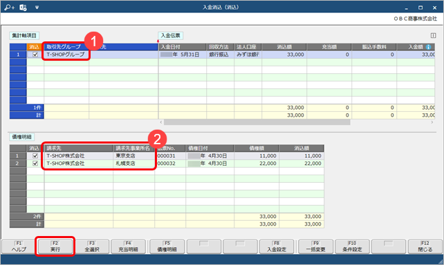Click the panel layout icon near 入金伝票
The height and width of the screenshot is (265, 444).
point(433,35)
